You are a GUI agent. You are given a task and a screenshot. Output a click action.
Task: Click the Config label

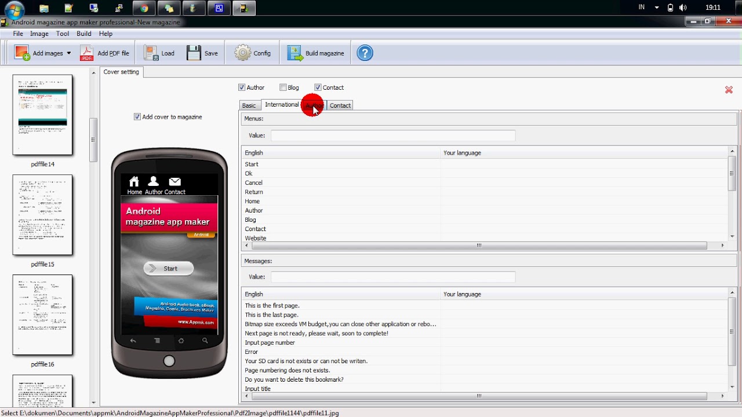tap(262, 53)
